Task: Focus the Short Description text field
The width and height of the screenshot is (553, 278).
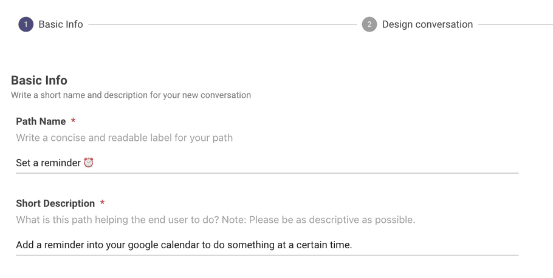Action: pyautogui.click(x=267, y=245)
